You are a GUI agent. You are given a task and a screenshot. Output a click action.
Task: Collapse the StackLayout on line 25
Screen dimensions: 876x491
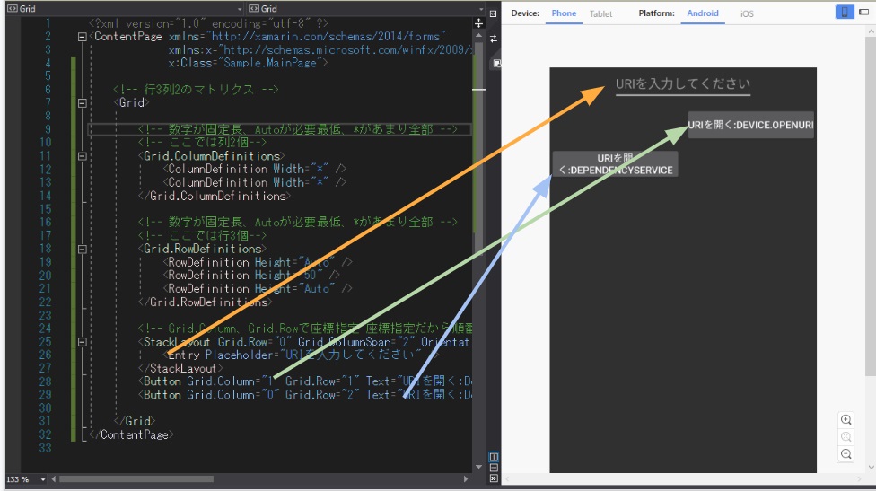[x=83, y=342]
